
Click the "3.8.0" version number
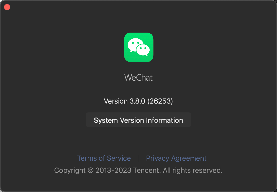pyautogui.click(x=137, y=101)
